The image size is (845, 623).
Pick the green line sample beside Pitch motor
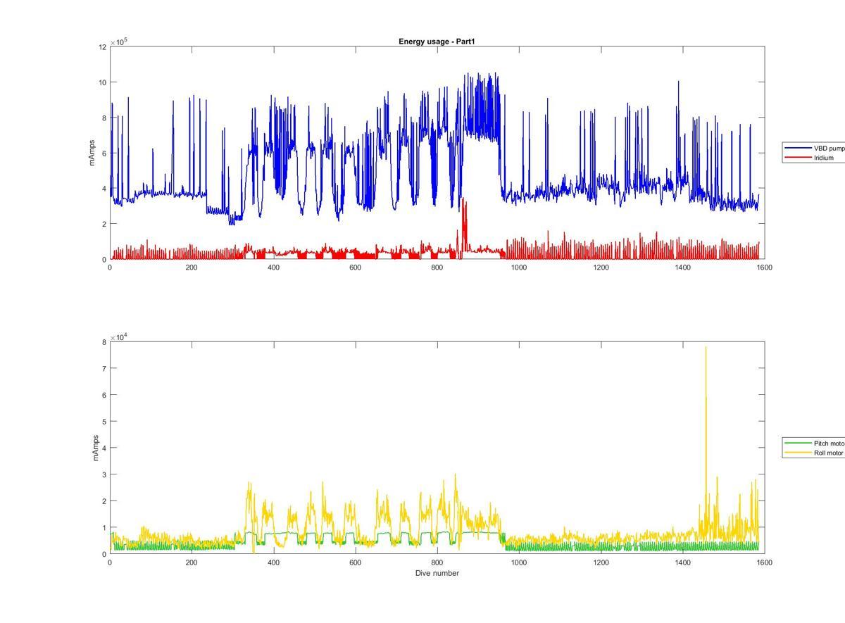tap(799, 443)
